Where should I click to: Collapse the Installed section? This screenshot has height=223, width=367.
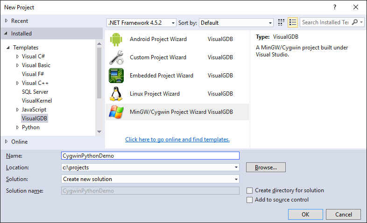6,34
